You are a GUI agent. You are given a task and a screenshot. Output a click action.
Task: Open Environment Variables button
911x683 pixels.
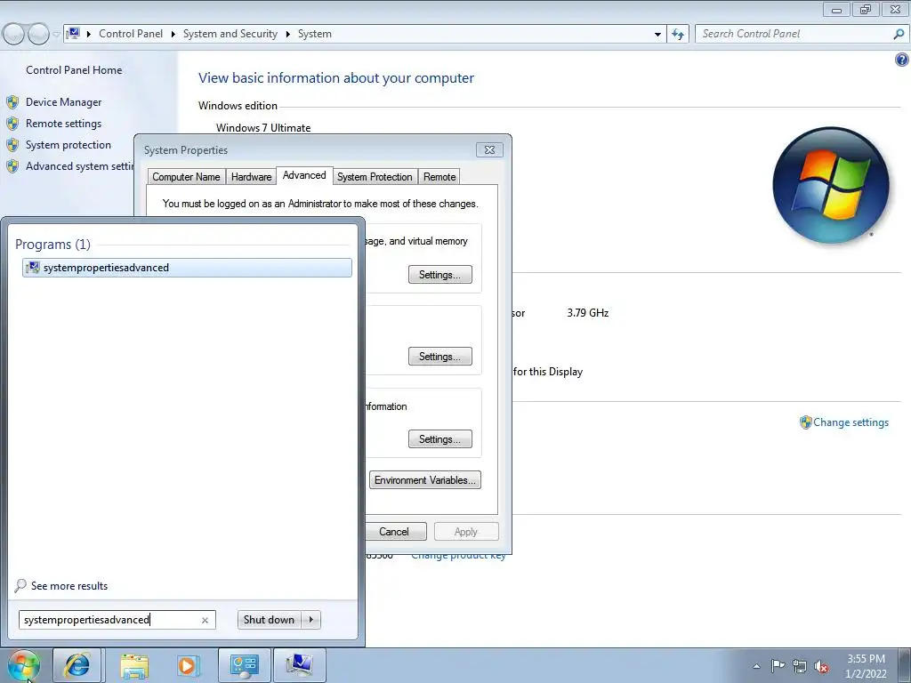424,479
